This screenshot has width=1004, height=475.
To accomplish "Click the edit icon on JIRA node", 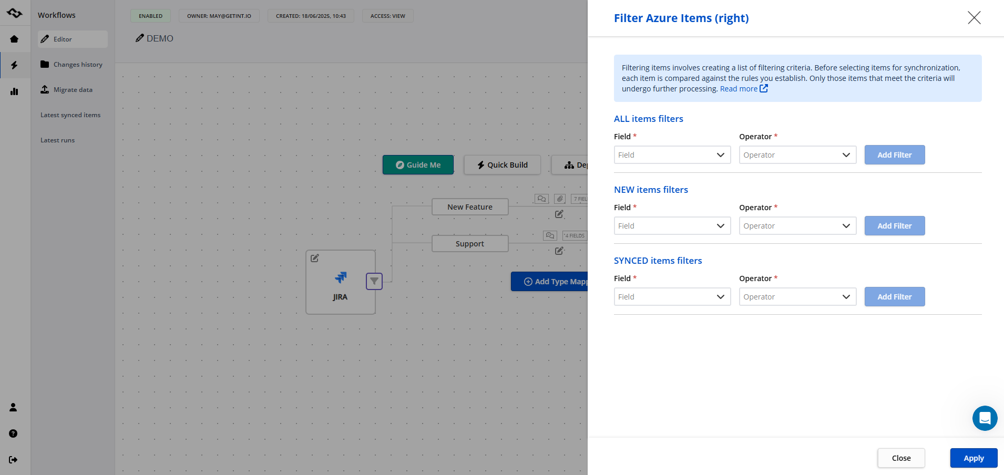I will pyautogui.click(x=315, y=258).
